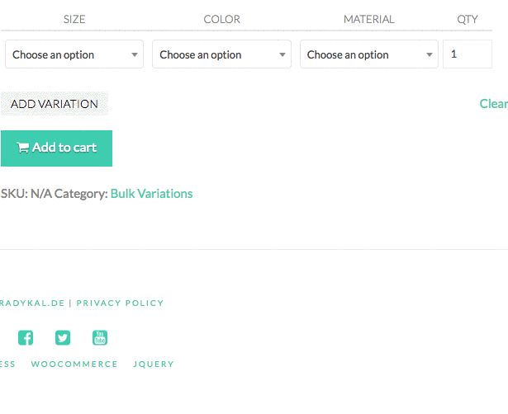Image resolution: width=508 pixels, height=414 pixels.
Task: Click the shopping cart icon
Action: pos(23,148)
